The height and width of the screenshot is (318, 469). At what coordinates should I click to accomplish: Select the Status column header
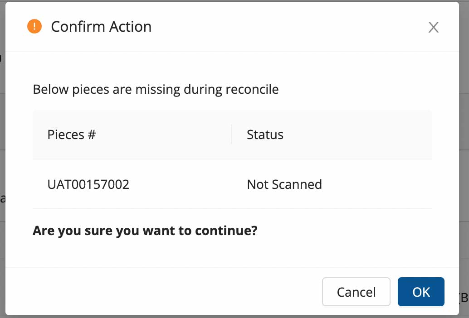[x=265, y=135]
